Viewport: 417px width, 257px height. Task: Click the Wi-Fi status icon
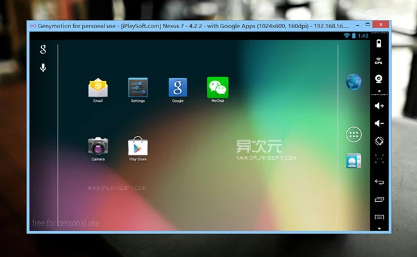click(x=346, y=36)
